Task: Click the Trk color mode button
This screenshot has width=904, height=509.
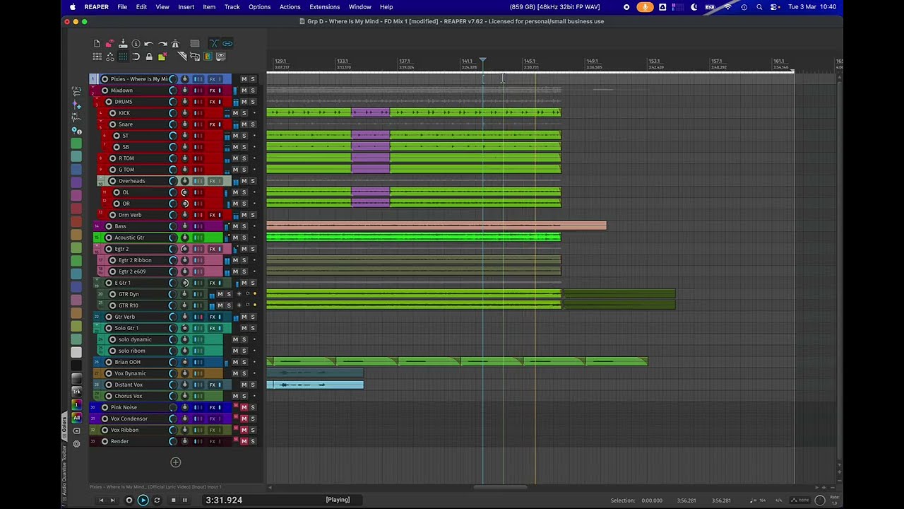Action: tap(76, 392)
